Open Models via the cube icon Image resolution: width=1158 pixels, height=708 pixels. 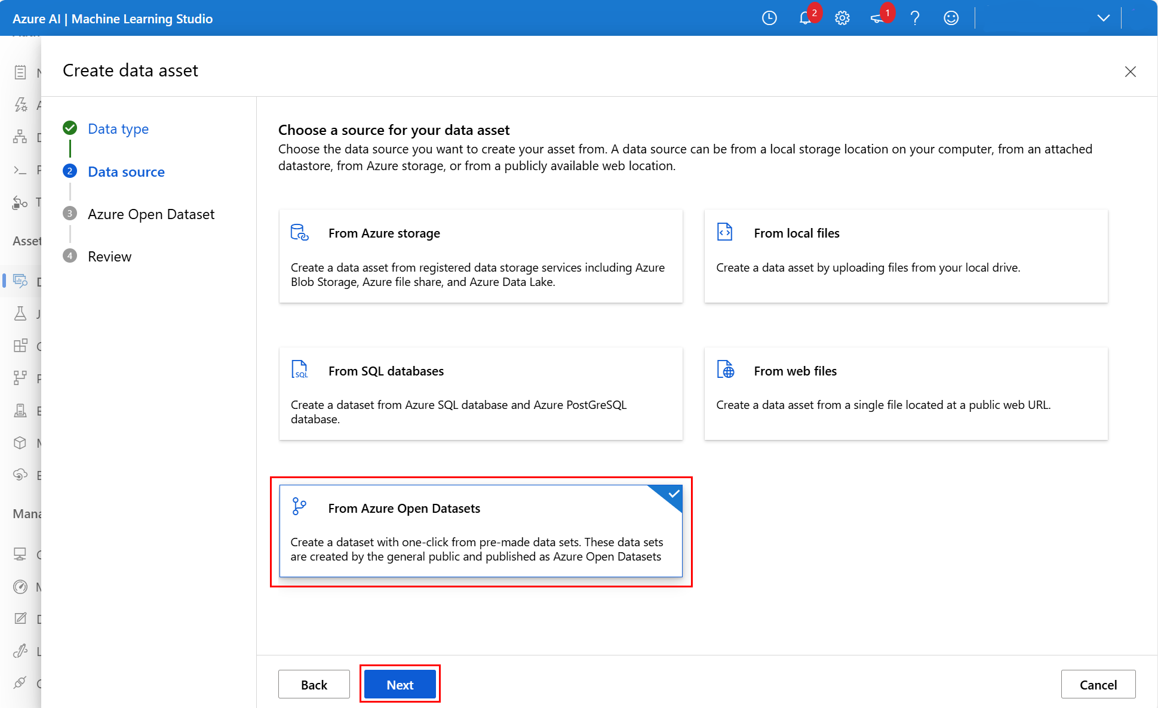click(x=21, y=442)
